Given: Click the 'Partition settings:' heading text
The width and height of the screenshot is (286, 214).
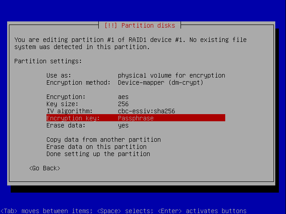Looking at the screenshot, I should [48, 61].
